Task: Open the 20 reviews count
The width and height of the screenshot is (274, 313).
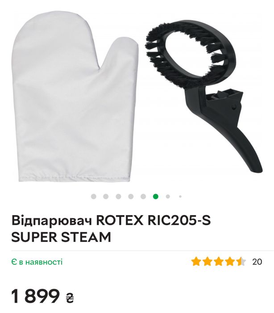Action: [x=257, y=262]
